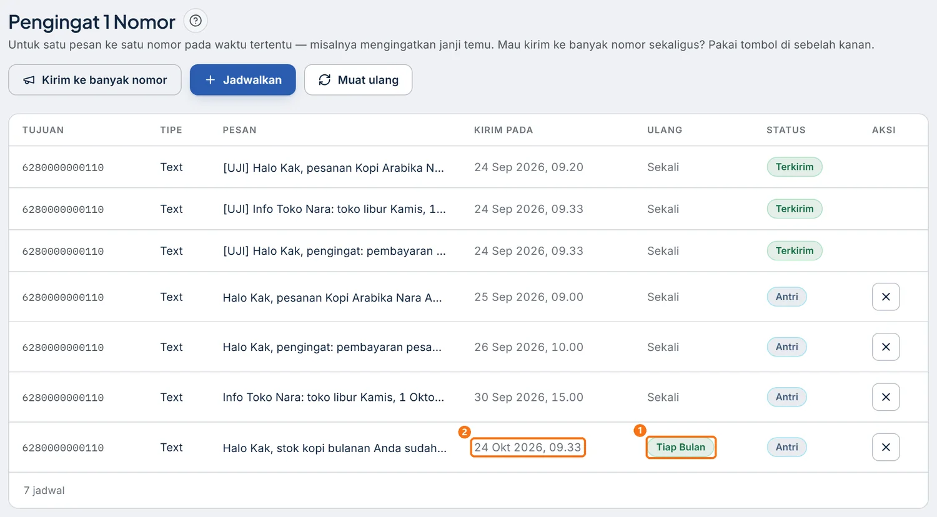Cancel the 26 Sep 2026 queued reminder
Screen dimensions: 937x517
[x=886, y=347]
